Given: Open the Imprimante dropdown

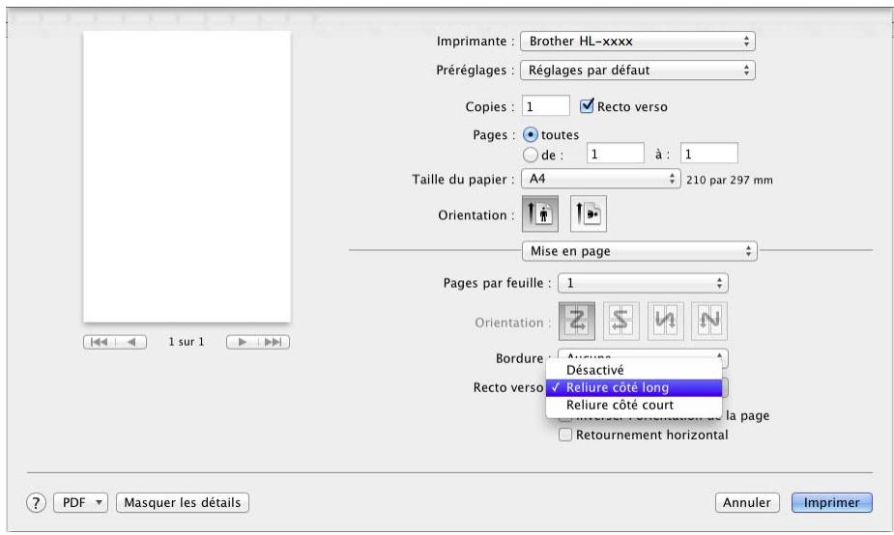Looking at the screenshot, I should [x=638, y=41].
